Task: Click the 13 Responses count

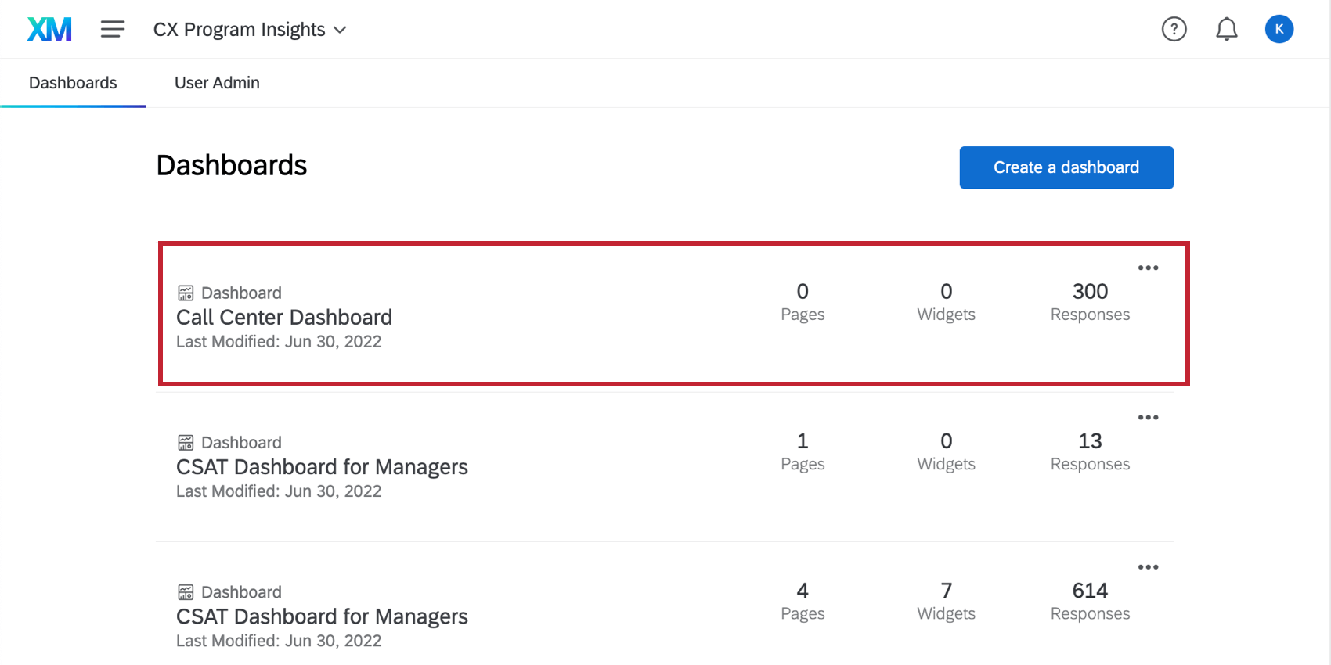Action: click(x=1090, y=451)
